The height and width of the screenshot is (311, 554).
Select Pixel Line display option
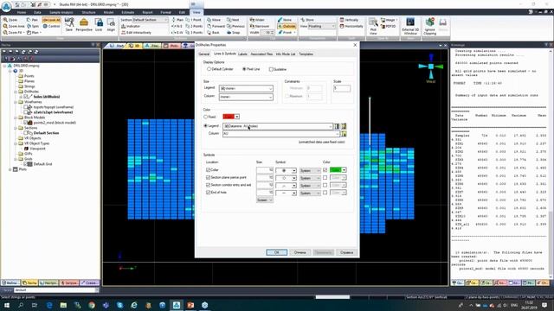pyautogui.click(x=251, y=69)
